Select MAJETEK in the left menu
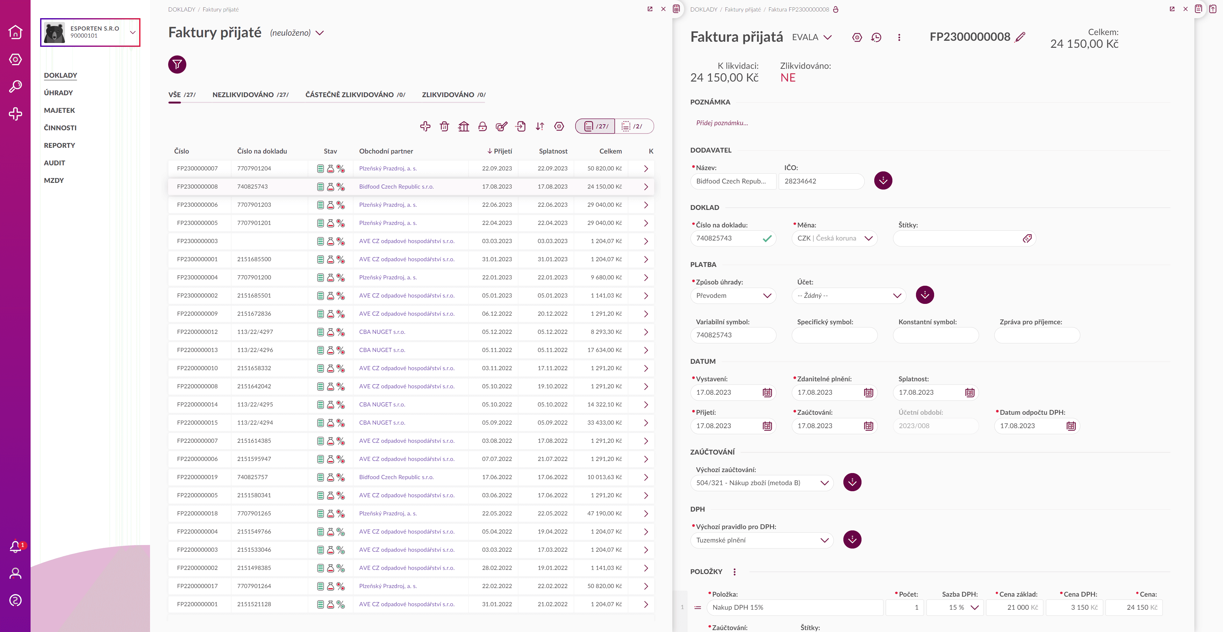This screenshot has width=1223, height=632. coord(59,110)
